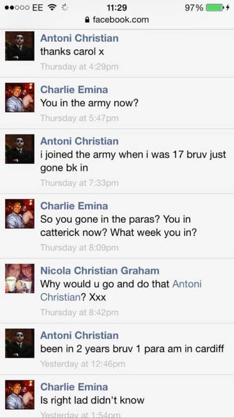Click Nicola Christian Graham name link
234x418 pixels.
tap(100, 271)
